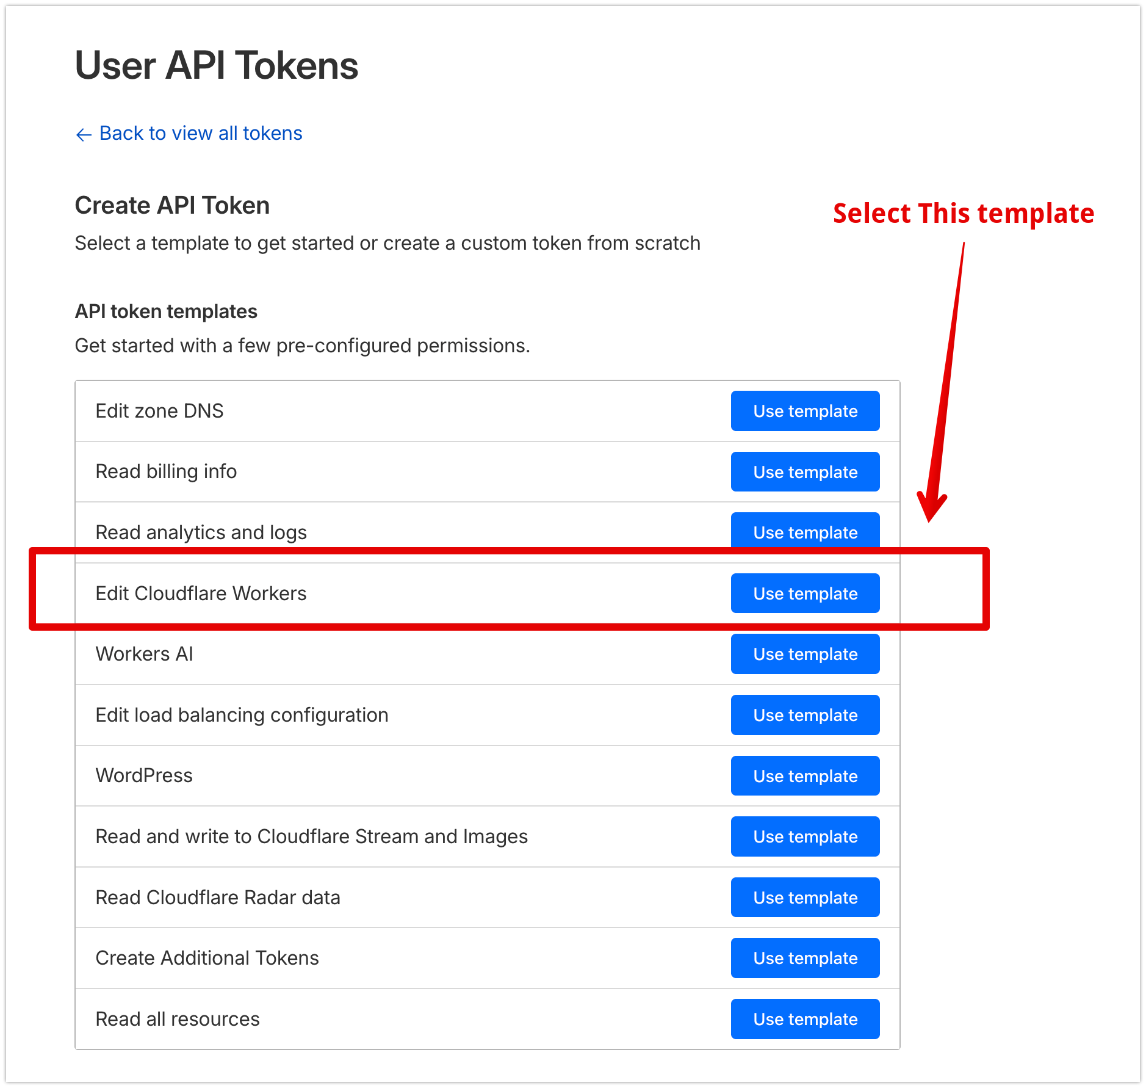
Task: Use template for Edit load balancing configuration
Action: click(805, 715)
